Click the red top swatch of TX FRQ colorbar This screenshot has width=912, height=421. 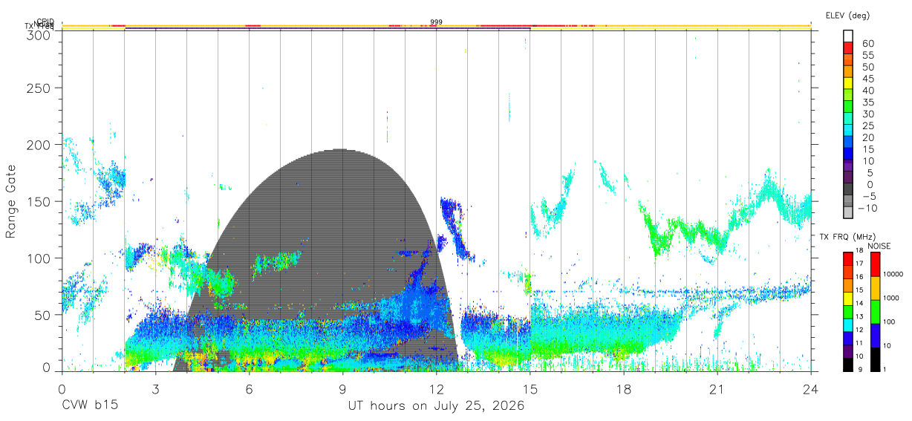[x=848, y=258]
